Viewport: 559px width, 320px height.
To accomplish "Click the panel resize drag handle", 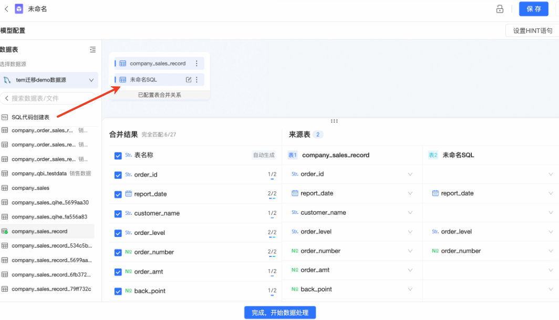I will [x=334, y=121].
